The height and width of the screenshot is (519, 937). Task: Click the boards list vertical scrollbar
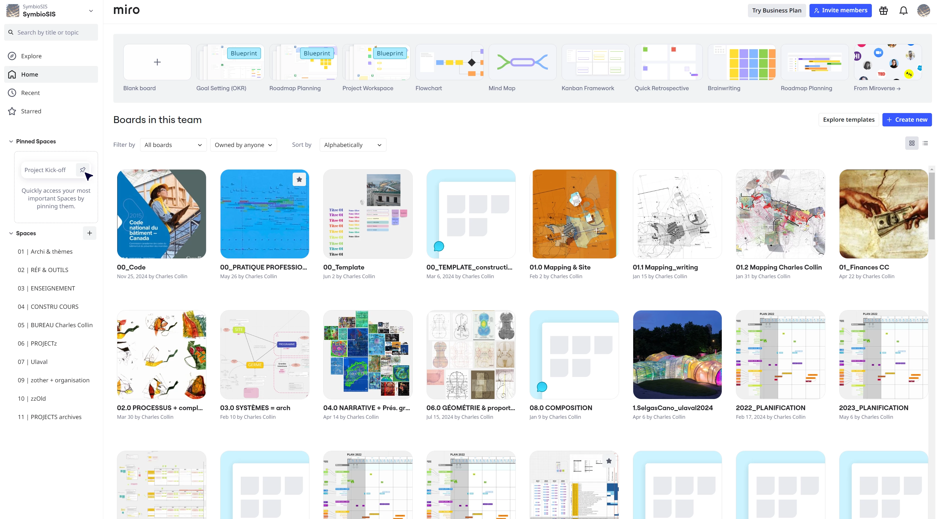point(931,205)
